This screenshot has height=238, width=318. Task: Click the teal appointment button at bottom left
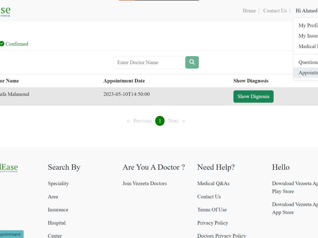click(x=11, y=234)
